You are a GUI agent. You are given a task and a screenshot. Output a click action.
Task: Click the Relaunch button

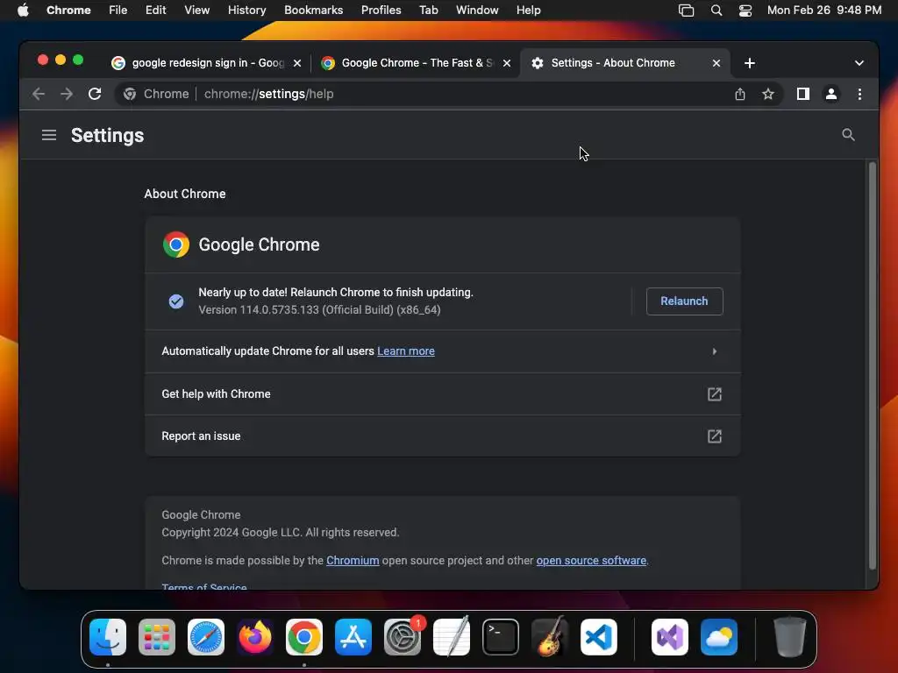(684, 301)
